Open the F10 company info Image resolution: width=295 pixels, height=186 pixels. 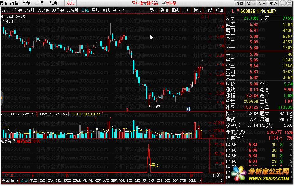click(x=186, y=10)
